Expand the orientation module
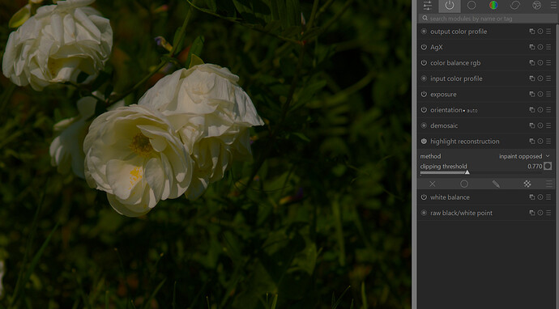The image size is (559, 309). 446,110
